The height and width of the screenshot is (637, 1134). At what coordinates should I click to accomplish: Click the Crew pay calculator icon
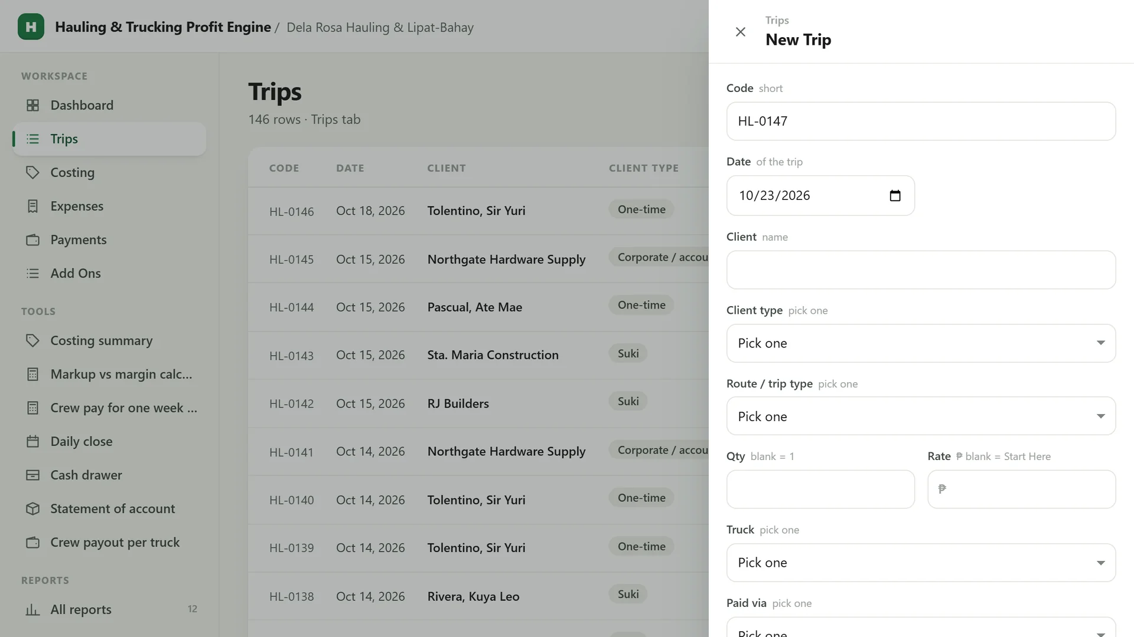pyautogui.click(x=33, y=408)
